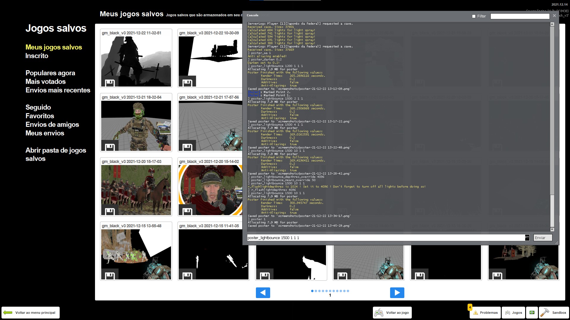Click the console command input field

coord(386,238)
